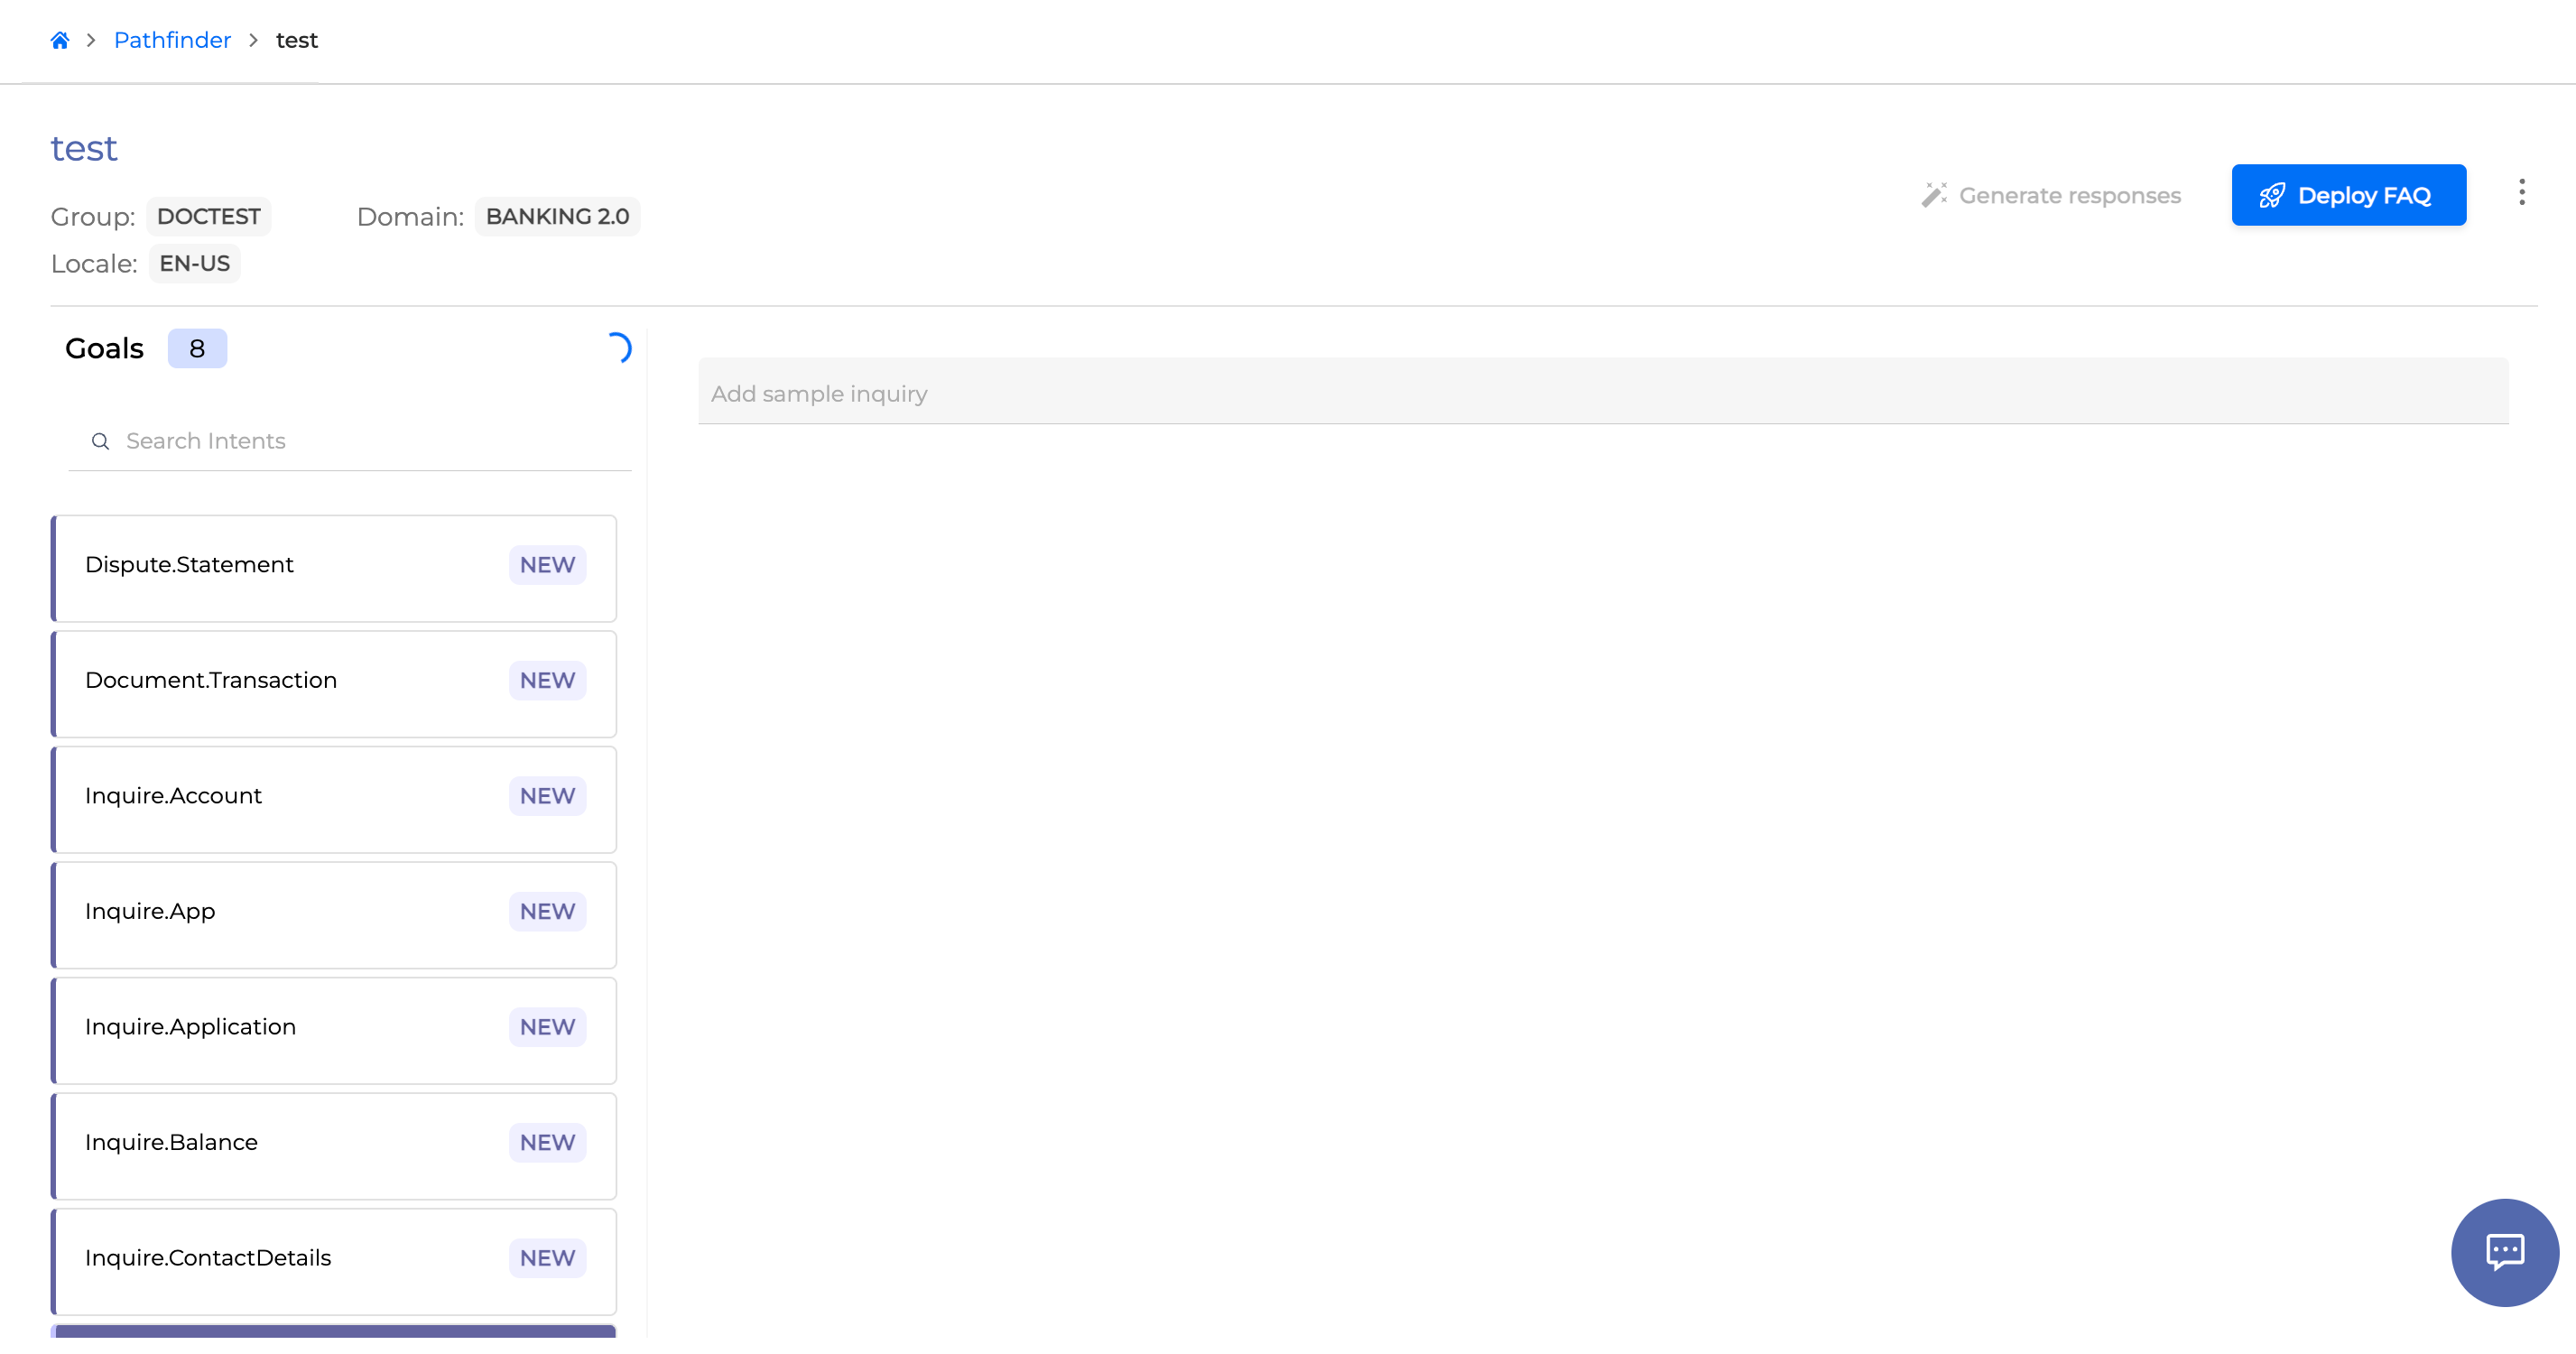
Task: Click Generate responses text button
Action: click(2069, 195)
